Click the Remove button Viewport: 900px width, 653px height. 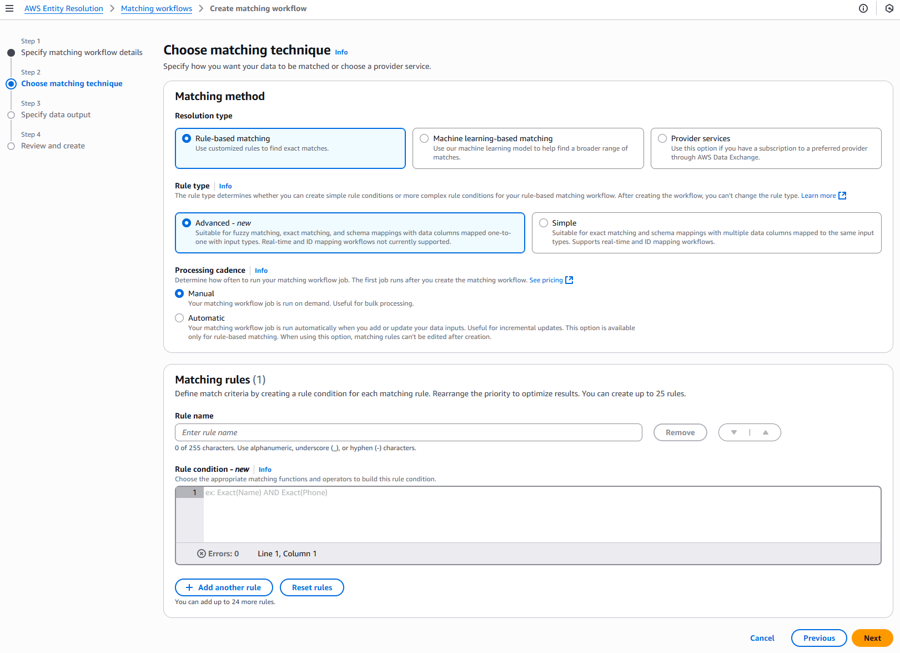(680, 432)
